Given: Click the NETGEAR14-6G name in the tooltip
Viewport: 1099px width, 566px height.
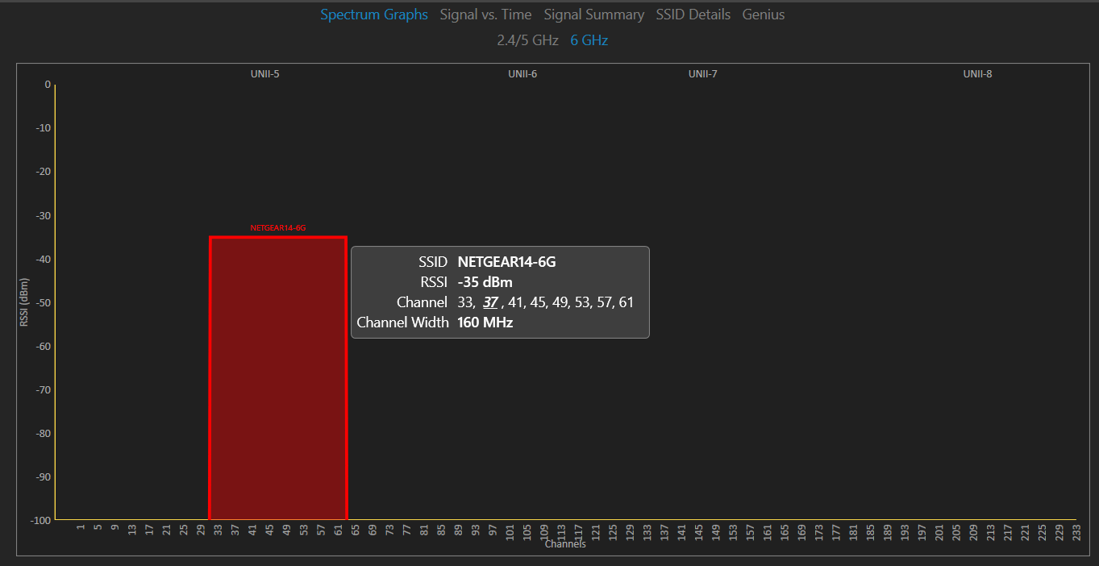Looking at the screenshot, I should click(x=505, y=261).
